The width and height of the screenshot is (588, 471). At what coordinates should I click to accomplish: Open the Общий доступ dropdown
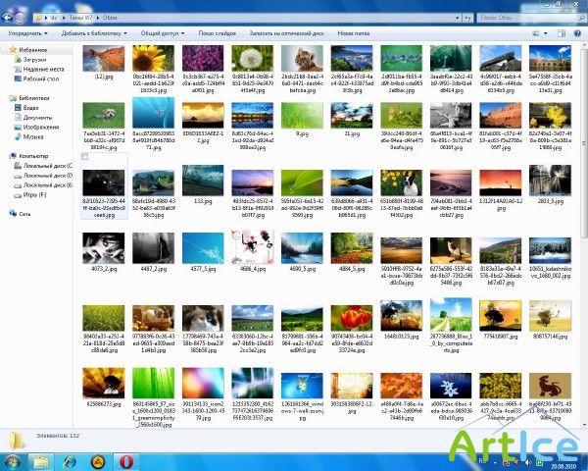tap(160, 32)
